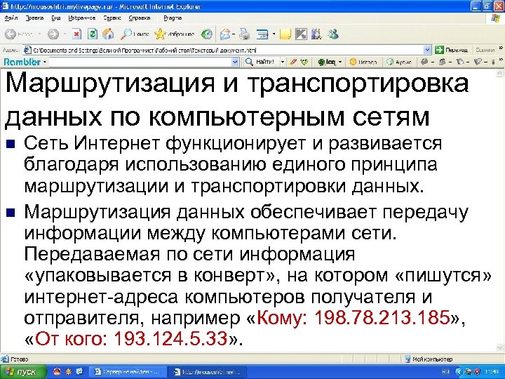
Task: Open the Messenger people icon
Action: pos(333,34)
